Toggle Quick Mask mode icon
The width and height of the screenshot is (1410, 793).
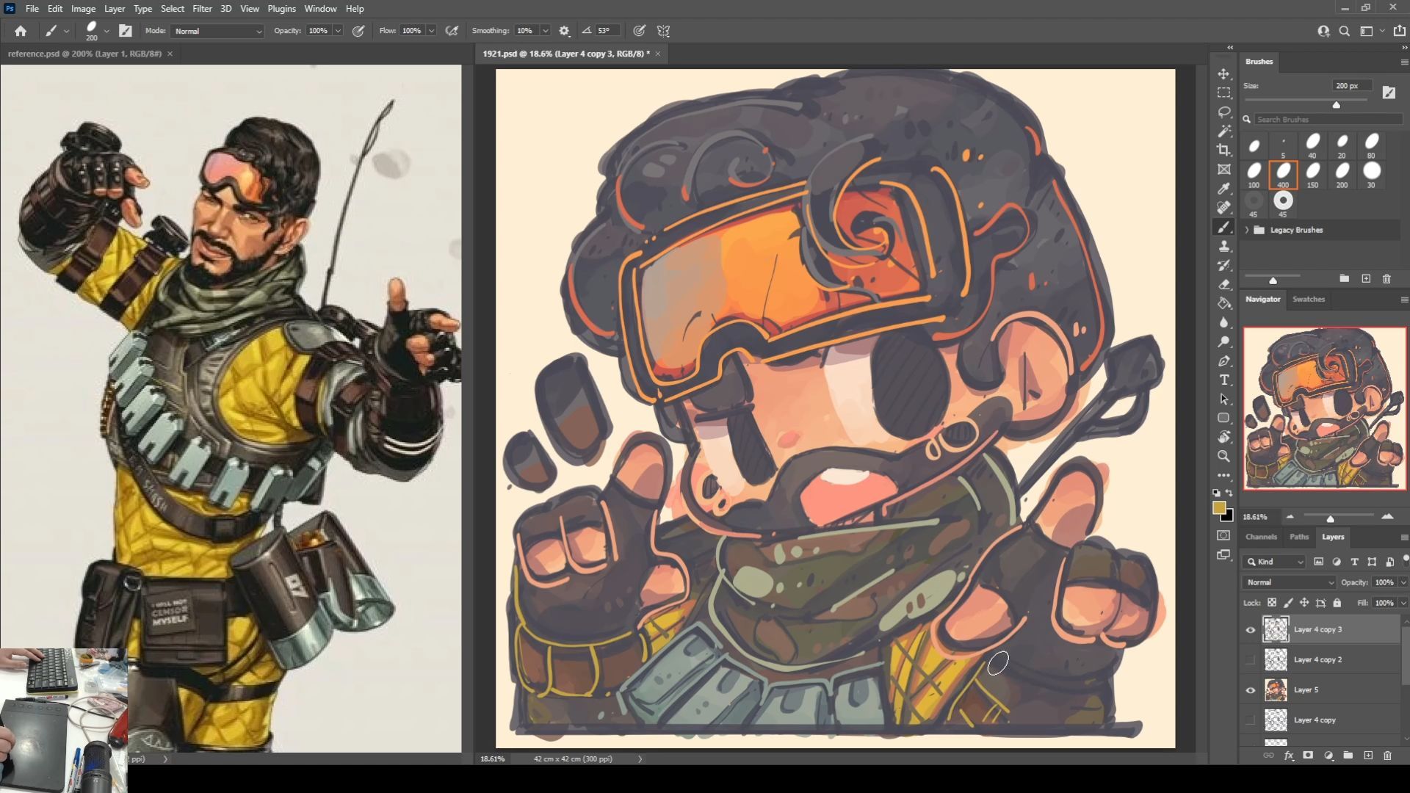pos(1223,535)
